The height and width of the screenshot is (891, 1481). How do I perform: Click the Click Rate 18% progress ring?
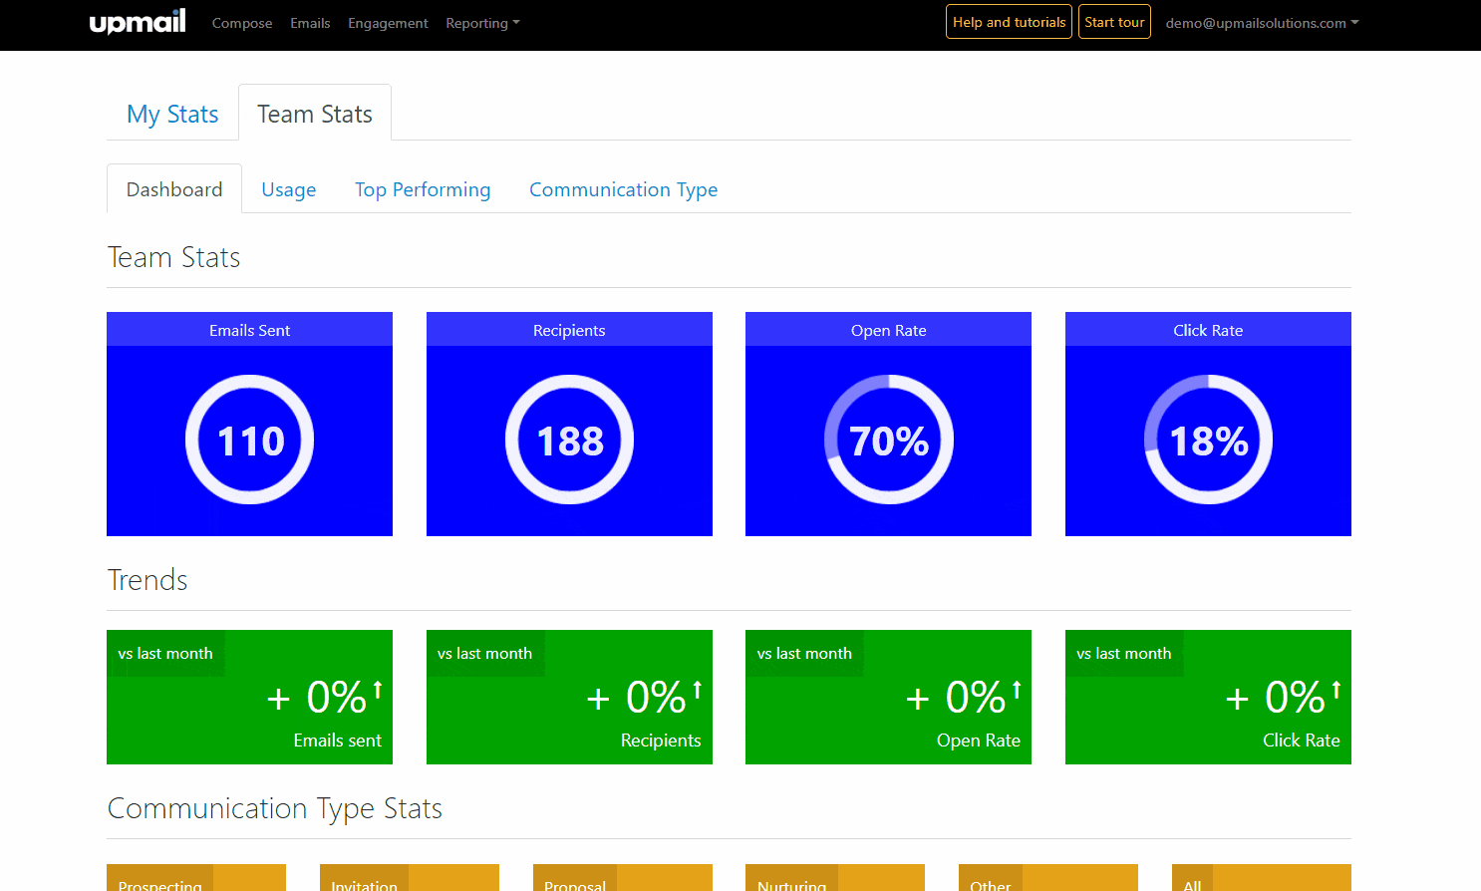coord(1208,440)
